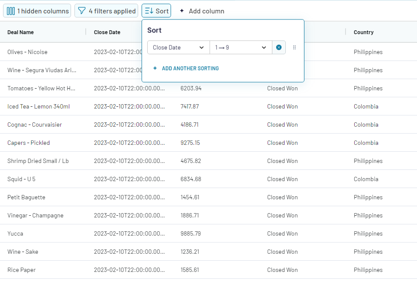The height and width of the screenshot is (281, 417).
Task: Remove the Close Date sorting rule
Action: pyautogui.click(x=279, y=48)
